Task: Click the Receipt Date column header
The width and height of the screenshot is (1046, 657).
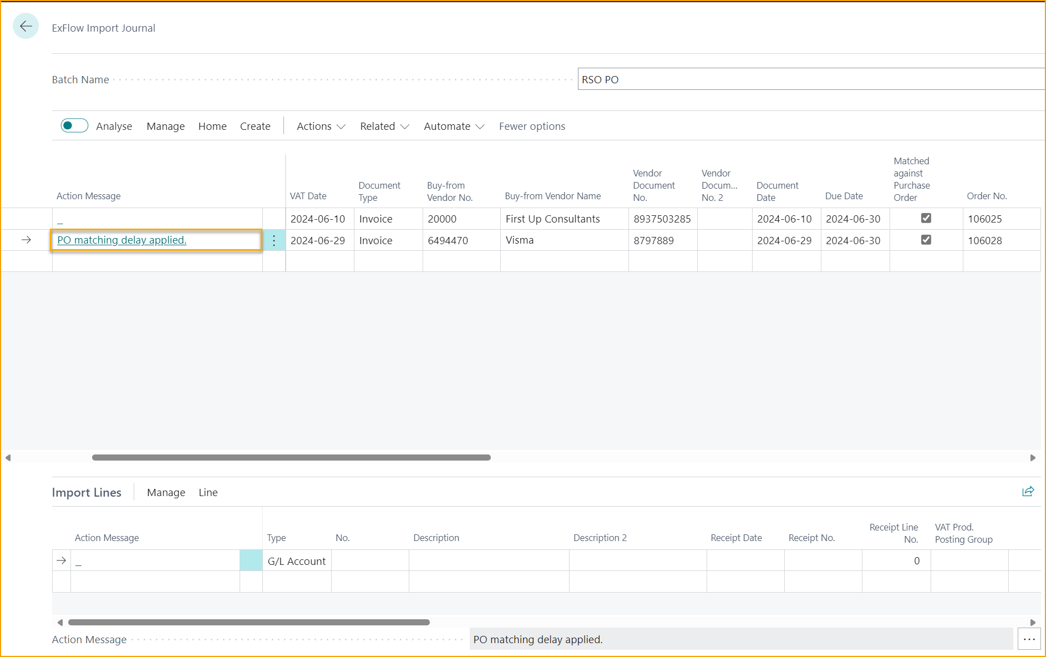Action: (x=736, y=538)
